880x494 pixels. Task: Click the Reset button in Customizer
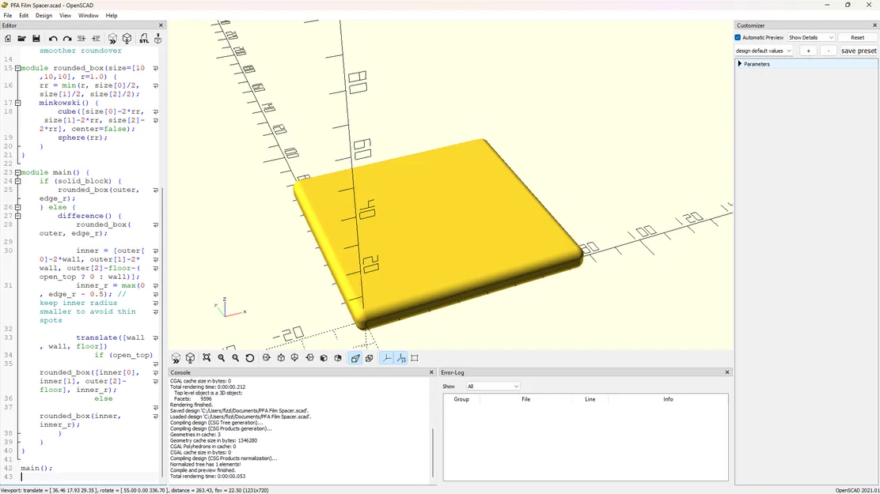[x=858, y=38]
